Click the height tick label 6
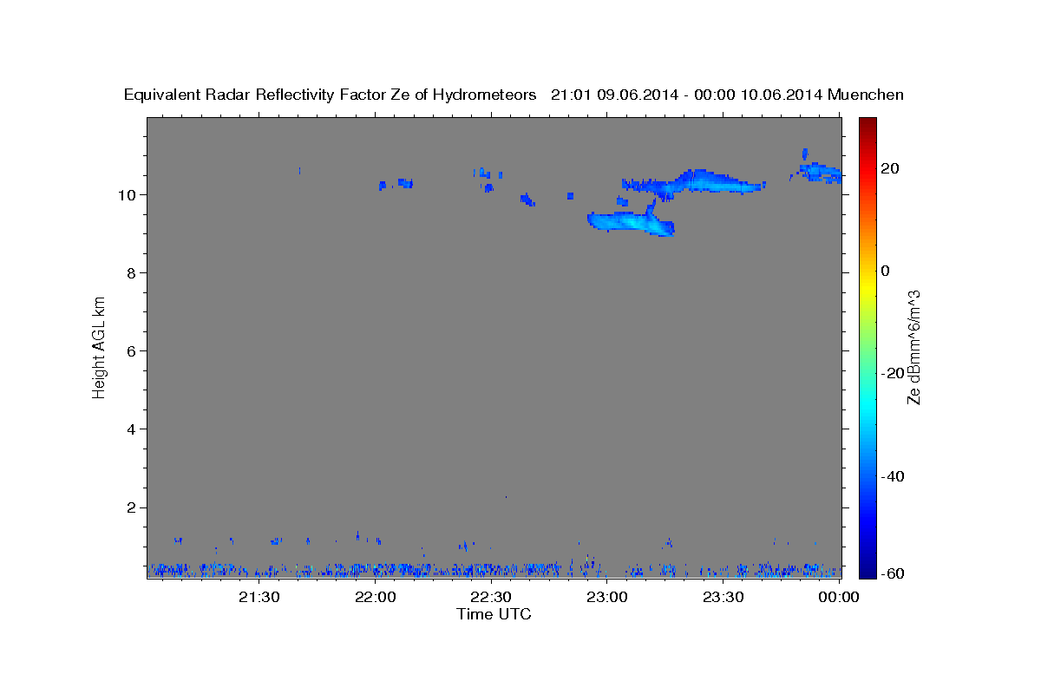Screen dimensions: 1041x694 click(132, 351)
